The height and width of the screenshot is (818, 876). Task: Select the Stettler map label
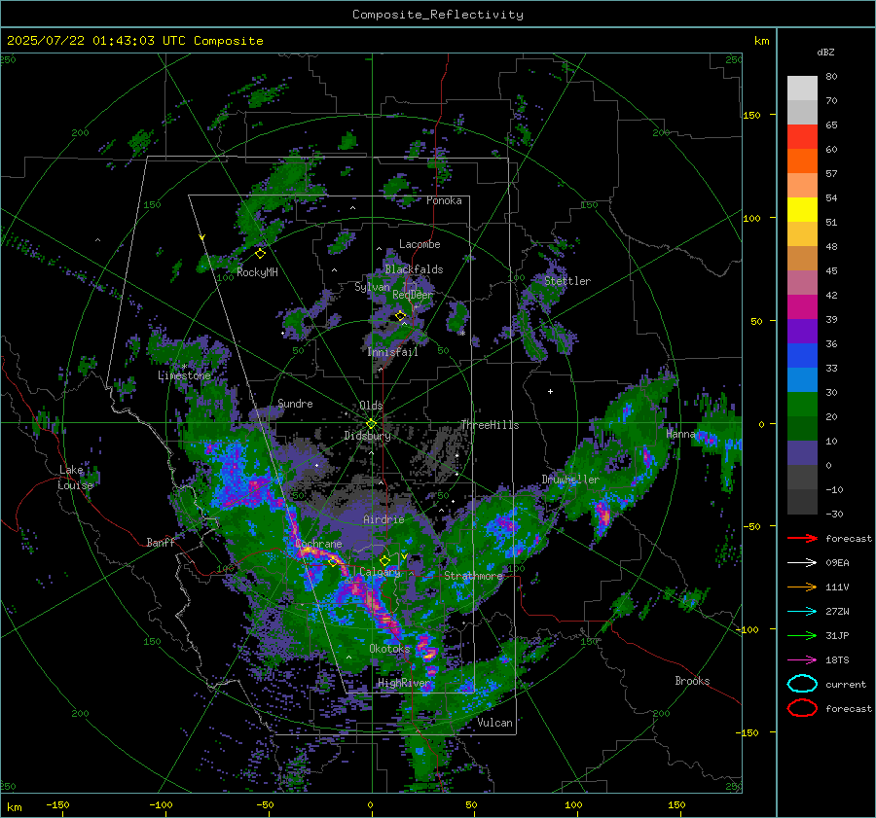[x=567, y=281]
